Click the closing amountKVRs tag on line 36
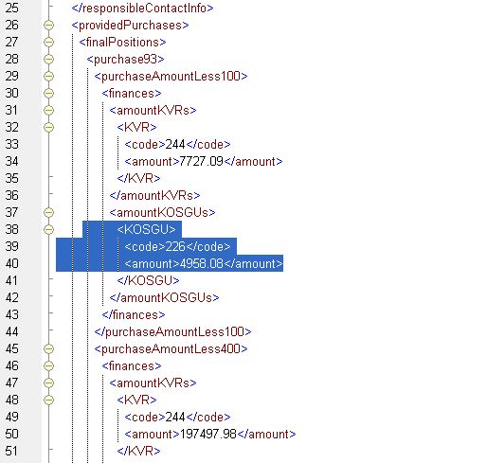The image size is (487, 463). [x=154, y=196]
